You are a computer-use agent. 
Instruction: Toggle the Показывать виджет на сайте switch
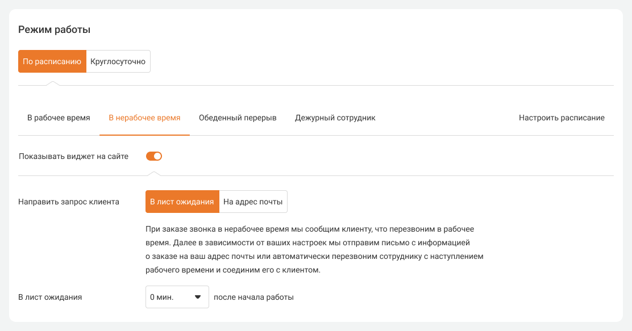point(154,156)
